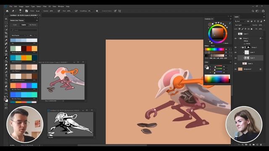
Task: Select the Healing Brush tool
Action: pyautogui.click(x=6, y=44)
